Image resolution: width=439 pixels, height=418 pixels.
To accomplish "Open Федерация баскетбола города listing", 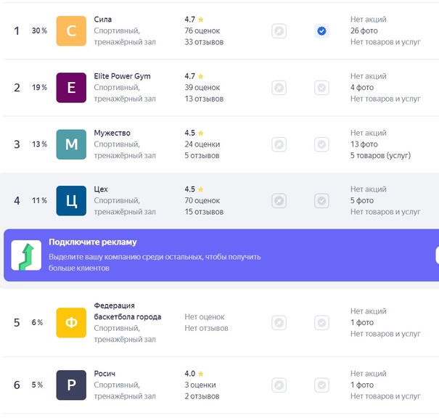I will 128,311.
